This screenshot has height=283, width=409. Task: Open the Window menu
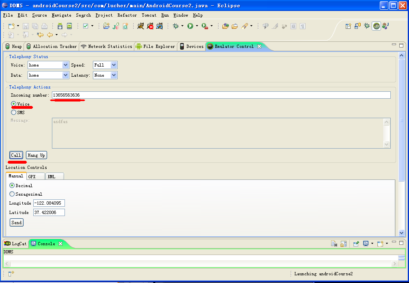click(x=181, y=15)
